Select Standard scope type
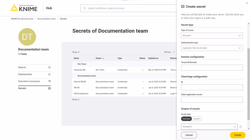250x140 pixels. click(x=186, y=119)
